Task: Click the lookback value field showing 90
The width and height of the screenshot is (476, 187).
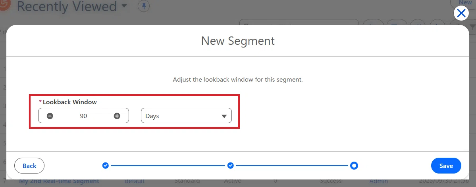Action: point(83,116)
